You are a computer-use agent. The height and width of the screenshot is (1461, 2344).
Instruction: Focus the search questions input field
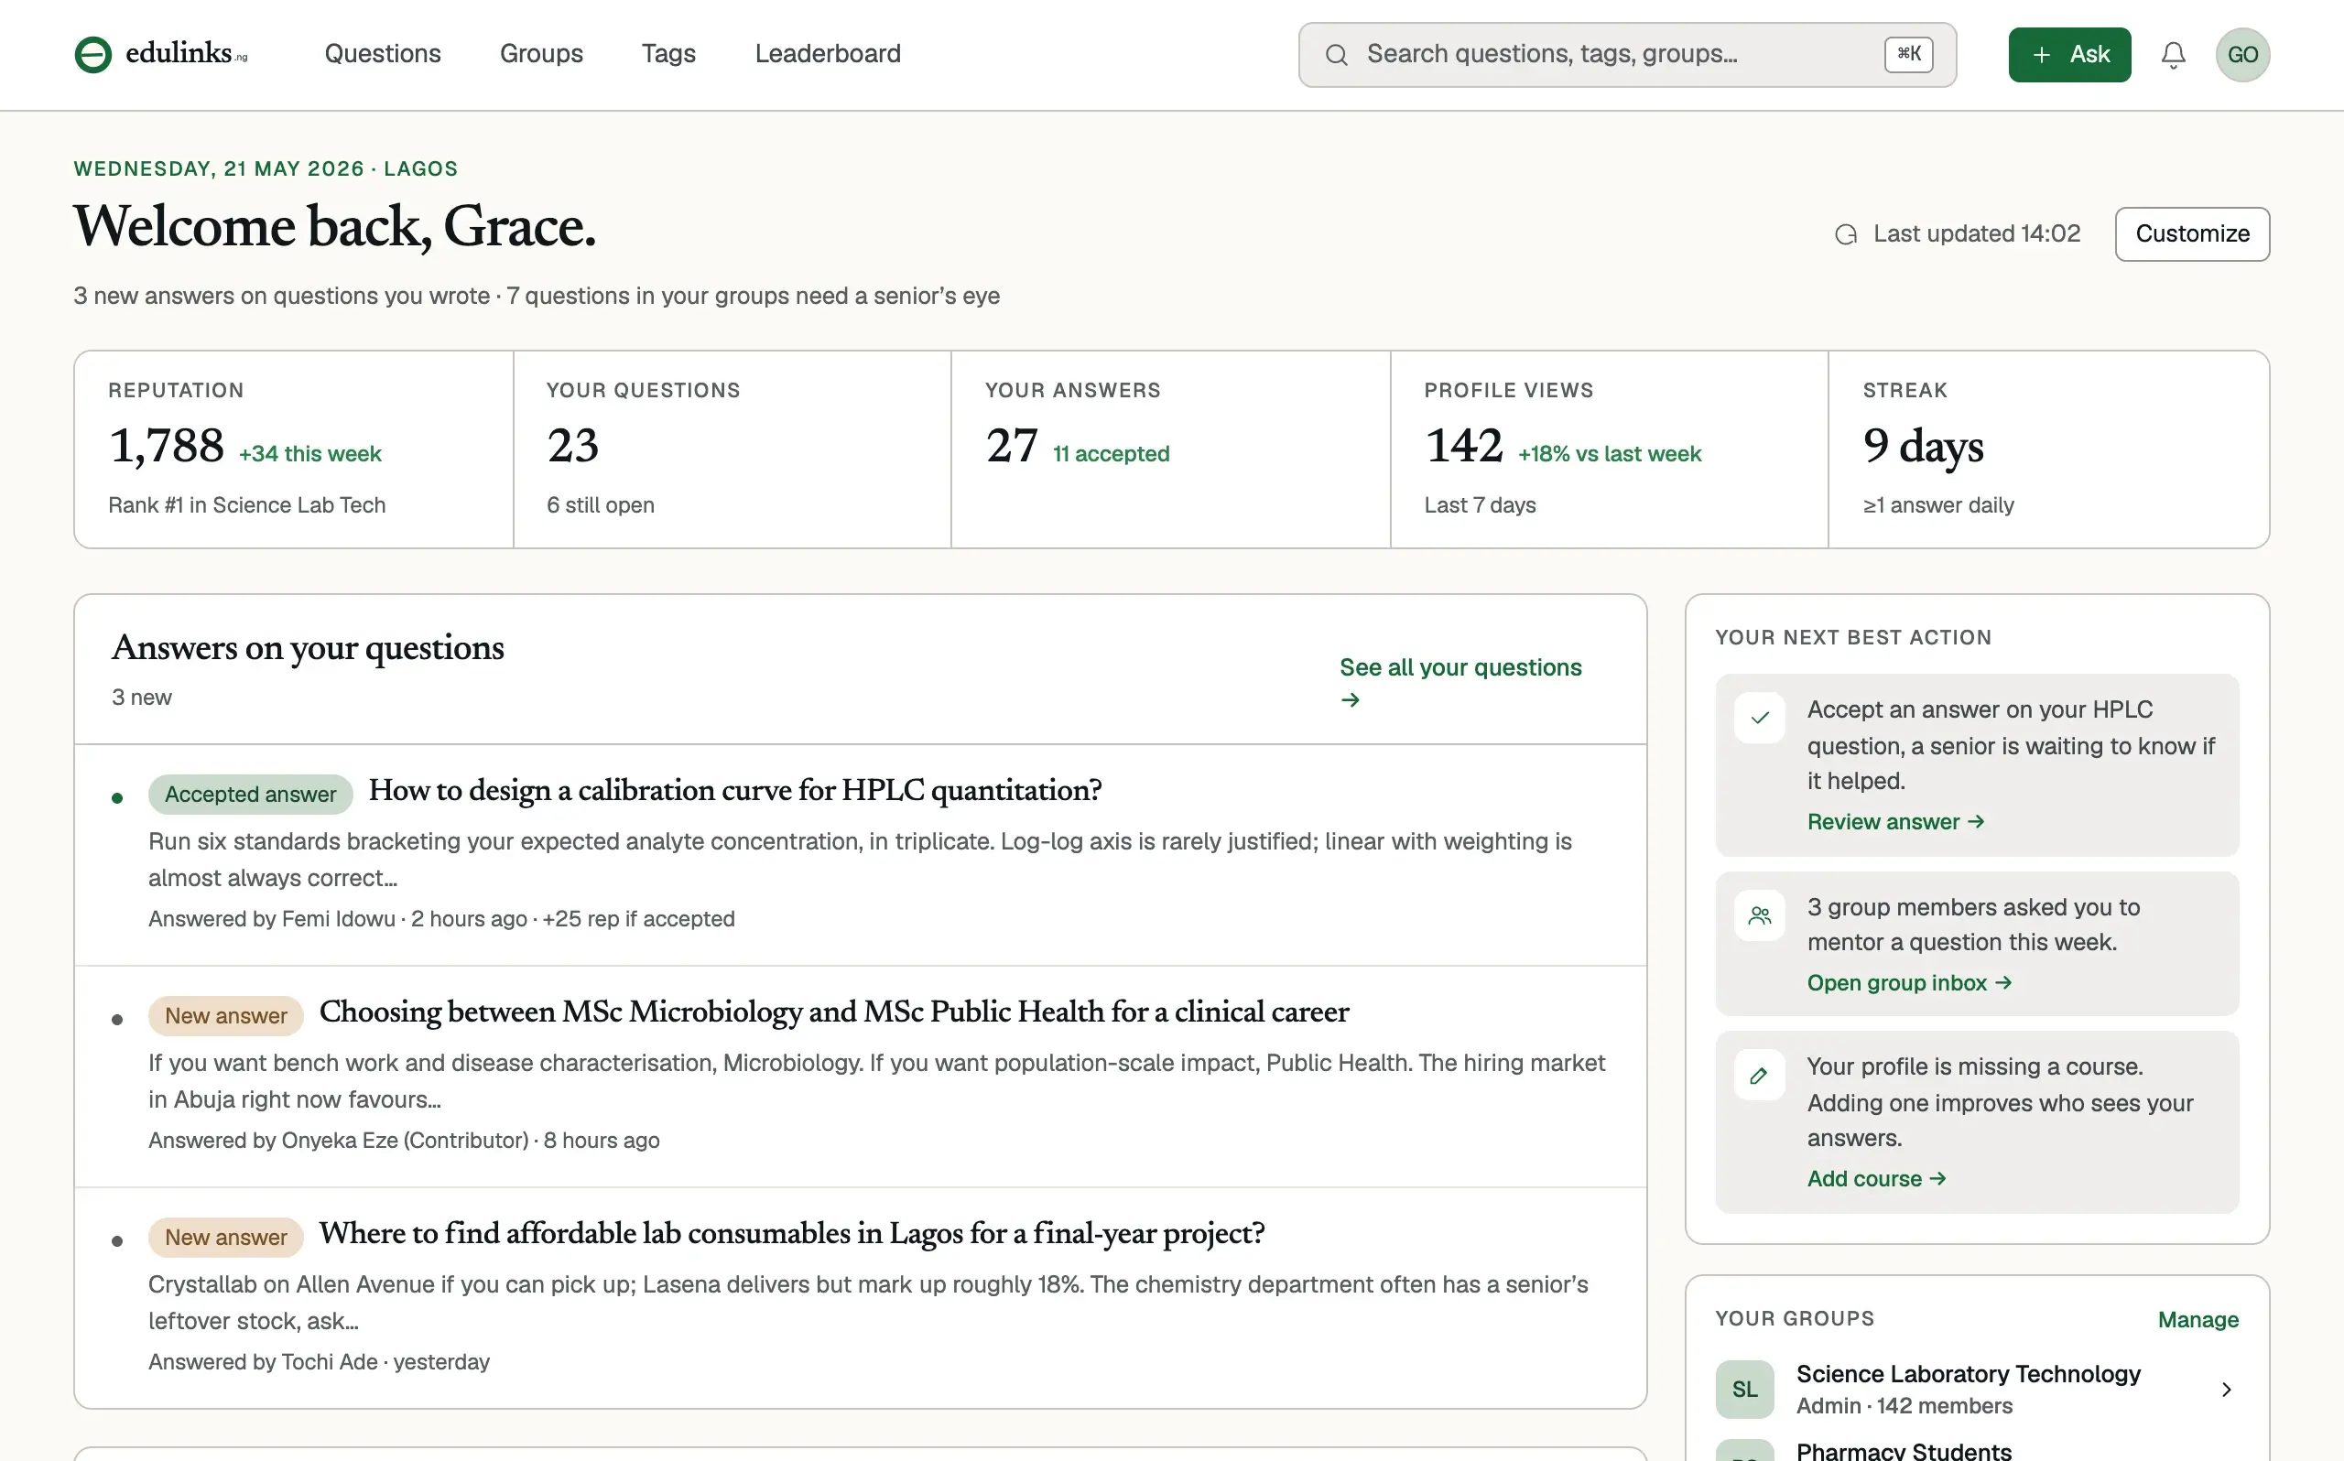(x=1627, y=55)
